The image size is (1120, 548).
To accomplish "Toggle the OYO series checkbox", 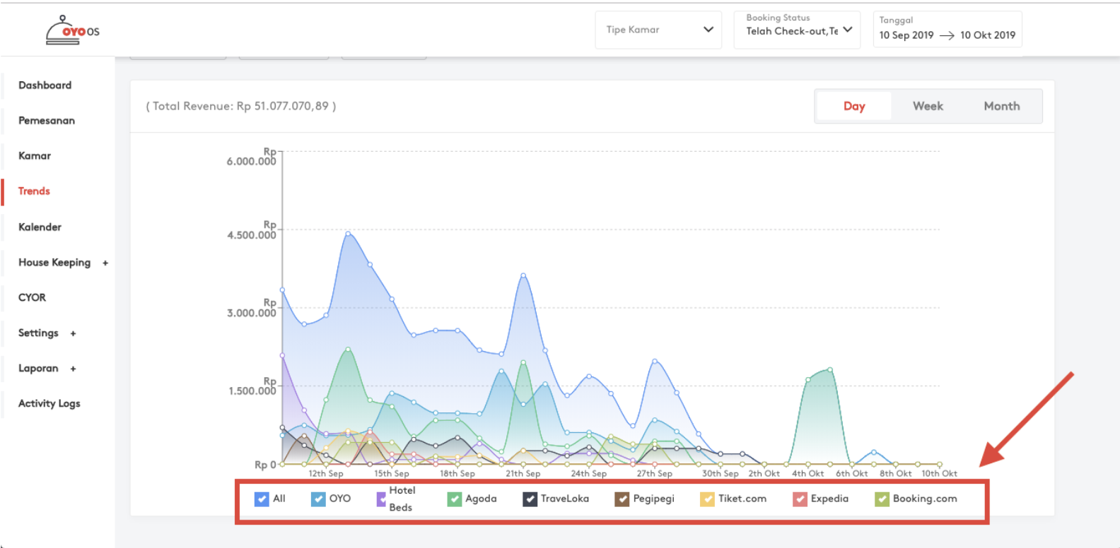I will click(x=318, y=499).
